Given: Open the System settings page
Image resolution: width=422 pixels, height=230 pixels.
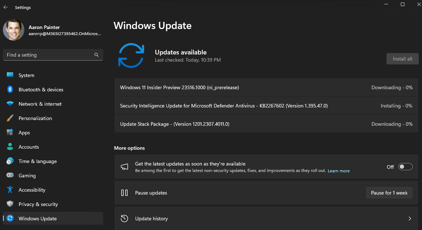Looking at the screenshot, I should (x=53, y=75).
